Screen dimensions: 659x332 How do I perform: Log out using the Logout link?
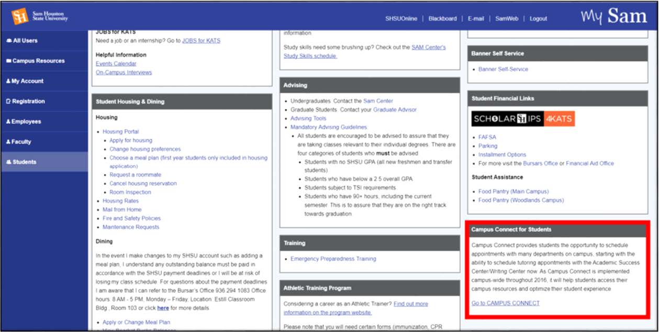click(538, 18)
